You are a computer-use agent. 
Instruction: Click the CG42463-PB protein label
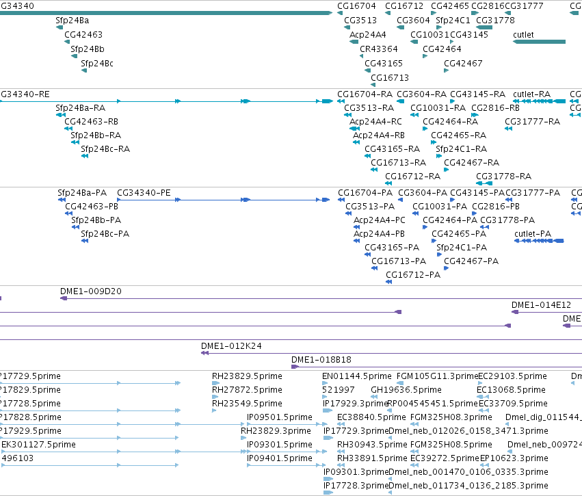point(92,207)
